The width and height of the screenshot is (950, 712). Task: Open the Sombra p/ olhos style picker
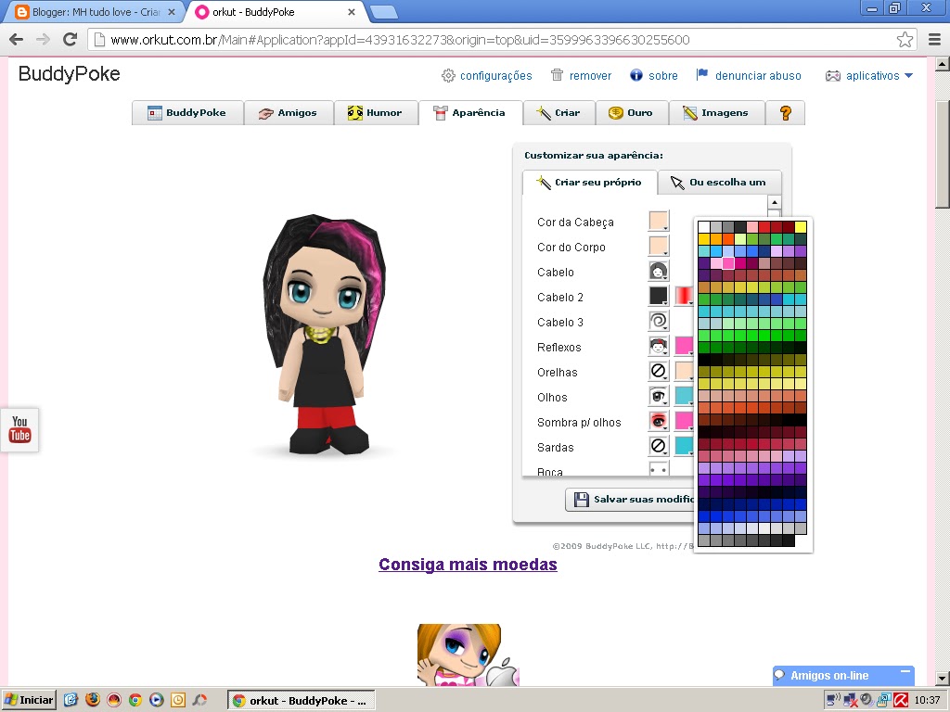click(x=659, y=422)
